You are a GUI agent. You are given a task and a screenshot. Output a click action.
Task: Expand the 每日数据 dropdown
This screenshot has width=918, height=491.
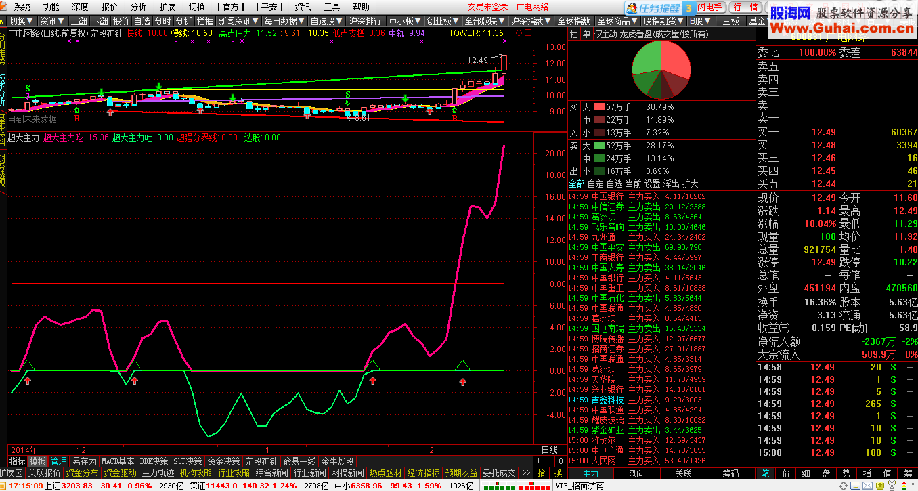pyautogui.click(x=284, y=21)
